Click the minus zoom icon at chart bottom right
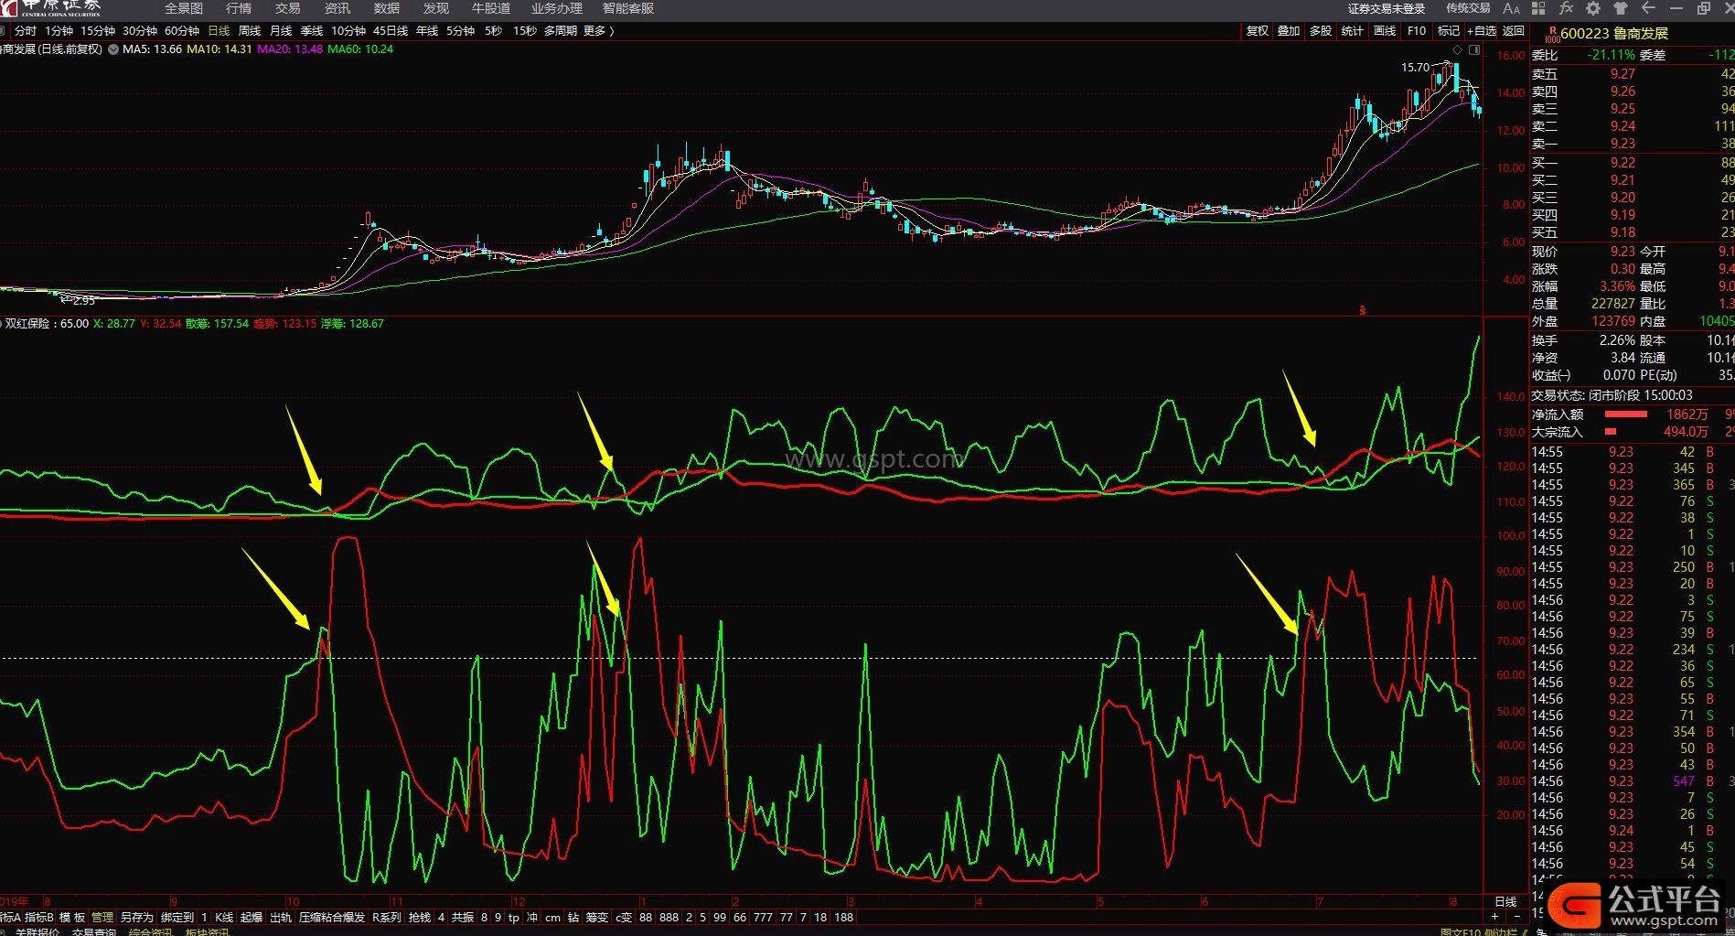Viewport: 1735px width, 936px height. [1516, 917]
